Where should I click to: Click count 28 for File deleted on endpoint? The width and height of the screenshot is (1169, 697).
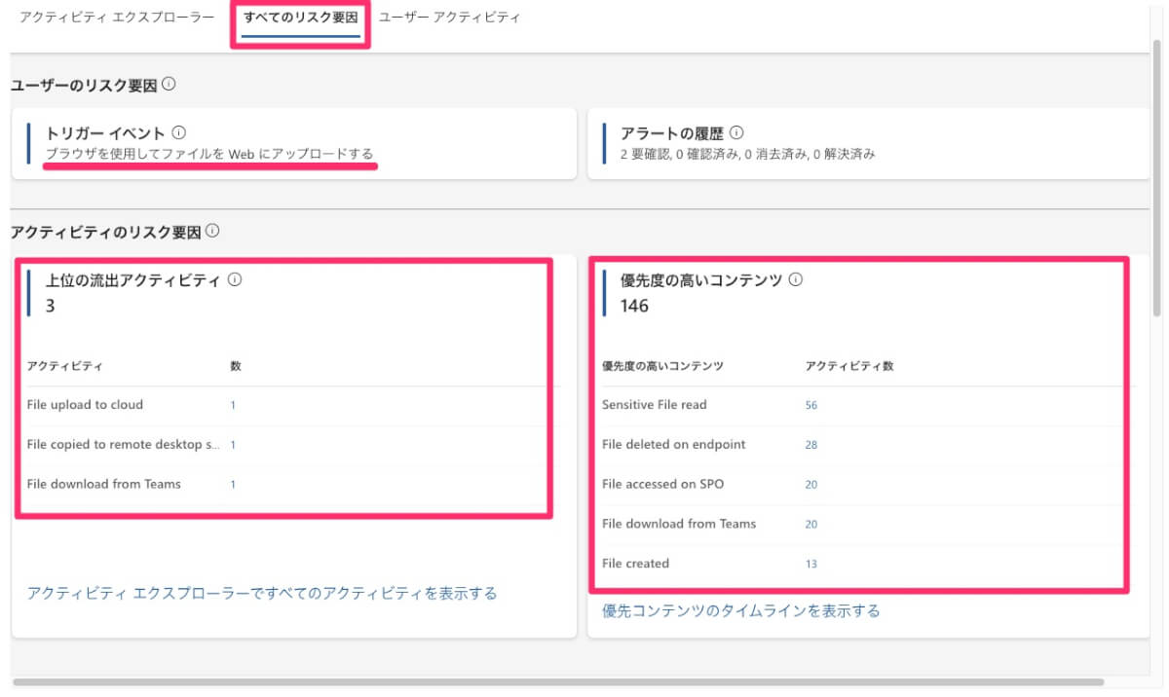[811, 445]
